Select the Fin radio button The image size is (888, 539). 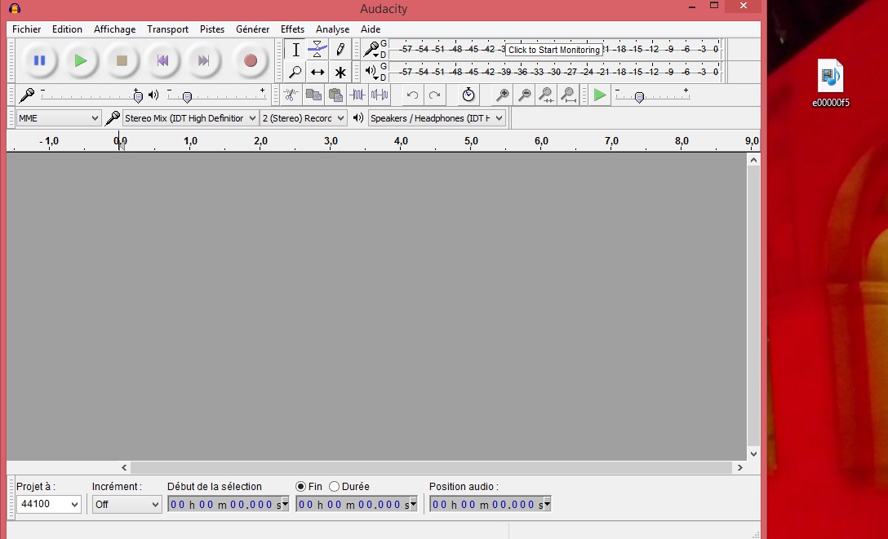[300, 486]
